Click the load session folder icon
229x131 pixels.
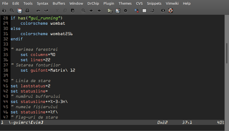(x=110, y=11)
